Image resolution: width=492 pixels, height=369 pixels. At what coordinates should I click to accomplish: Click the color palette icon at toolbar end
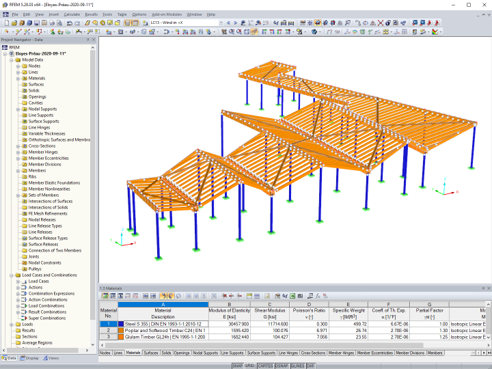tap(435, 31)
